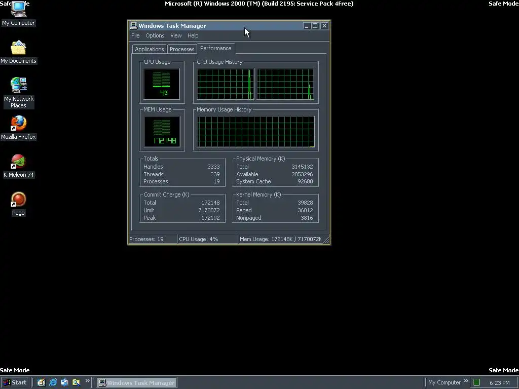
Task: Launch Pego desktop shortcut
Action: click(x=18, y=204)
